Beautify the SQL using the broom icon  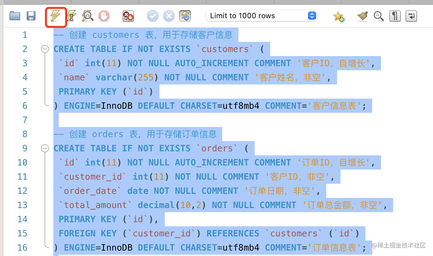click(x=362, y=16)
